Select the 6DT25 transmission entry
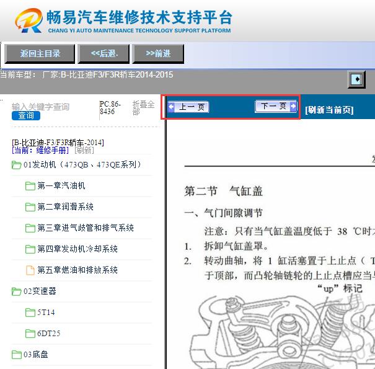 coord(48,334)
